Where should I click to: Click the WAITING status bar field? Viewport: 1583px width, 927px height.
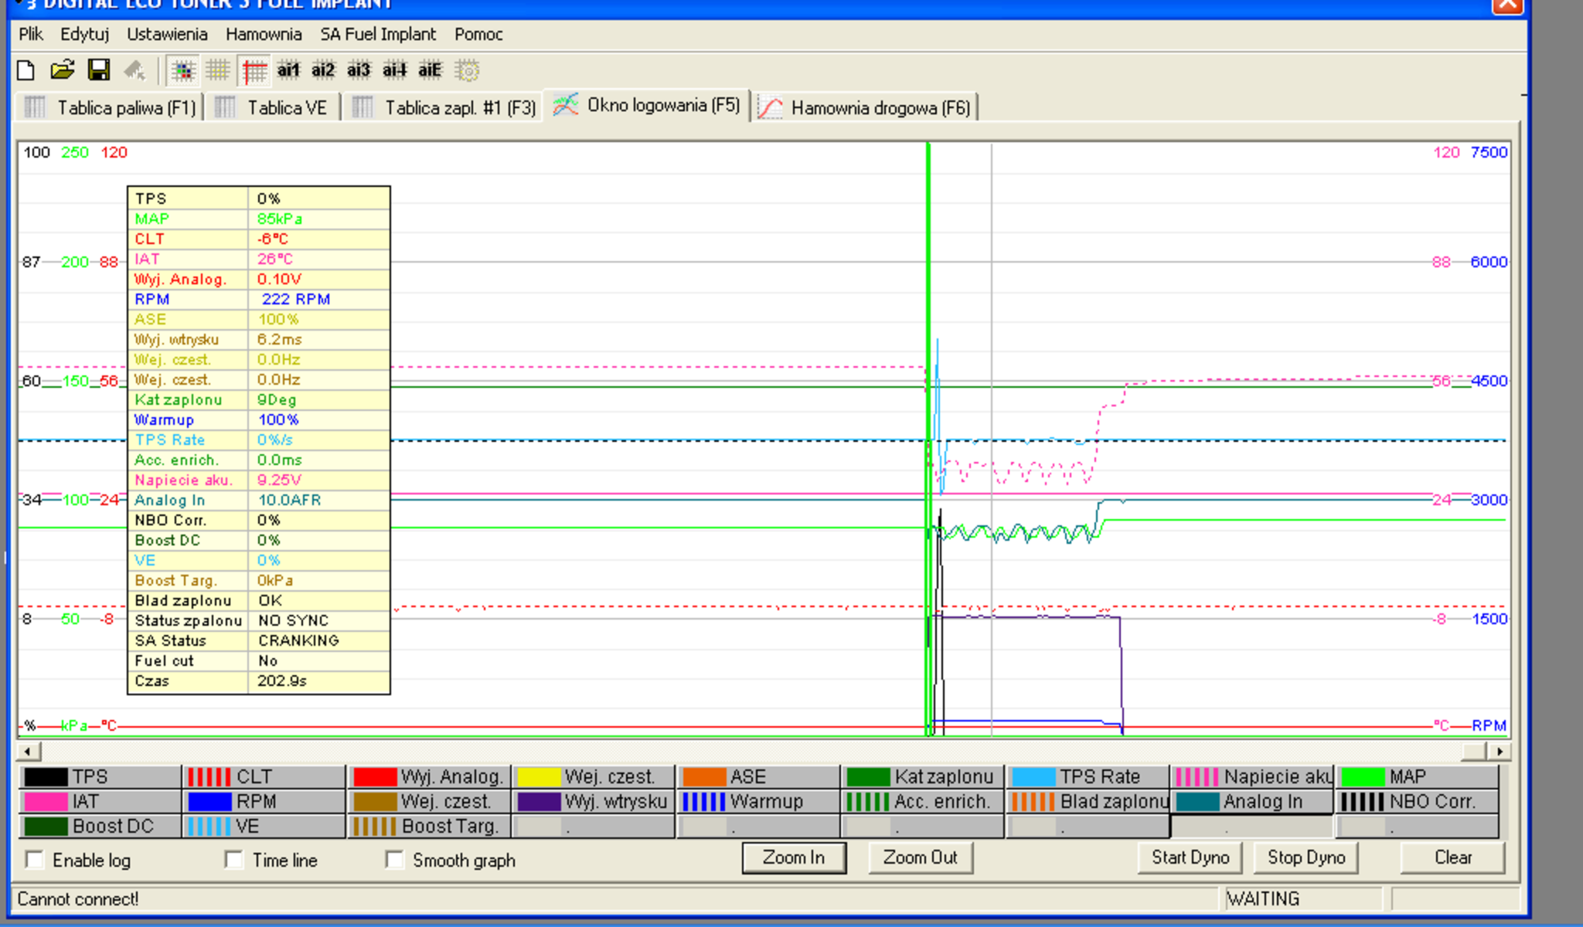click(1303, 898)
